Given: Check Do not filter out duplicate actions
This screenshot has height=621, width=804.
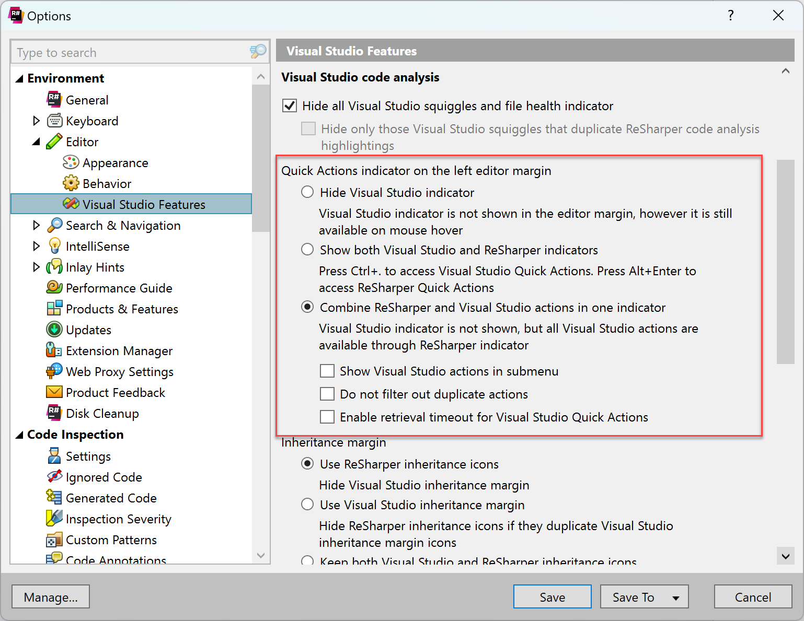Looking at the screenshot, I should [327, 394].
